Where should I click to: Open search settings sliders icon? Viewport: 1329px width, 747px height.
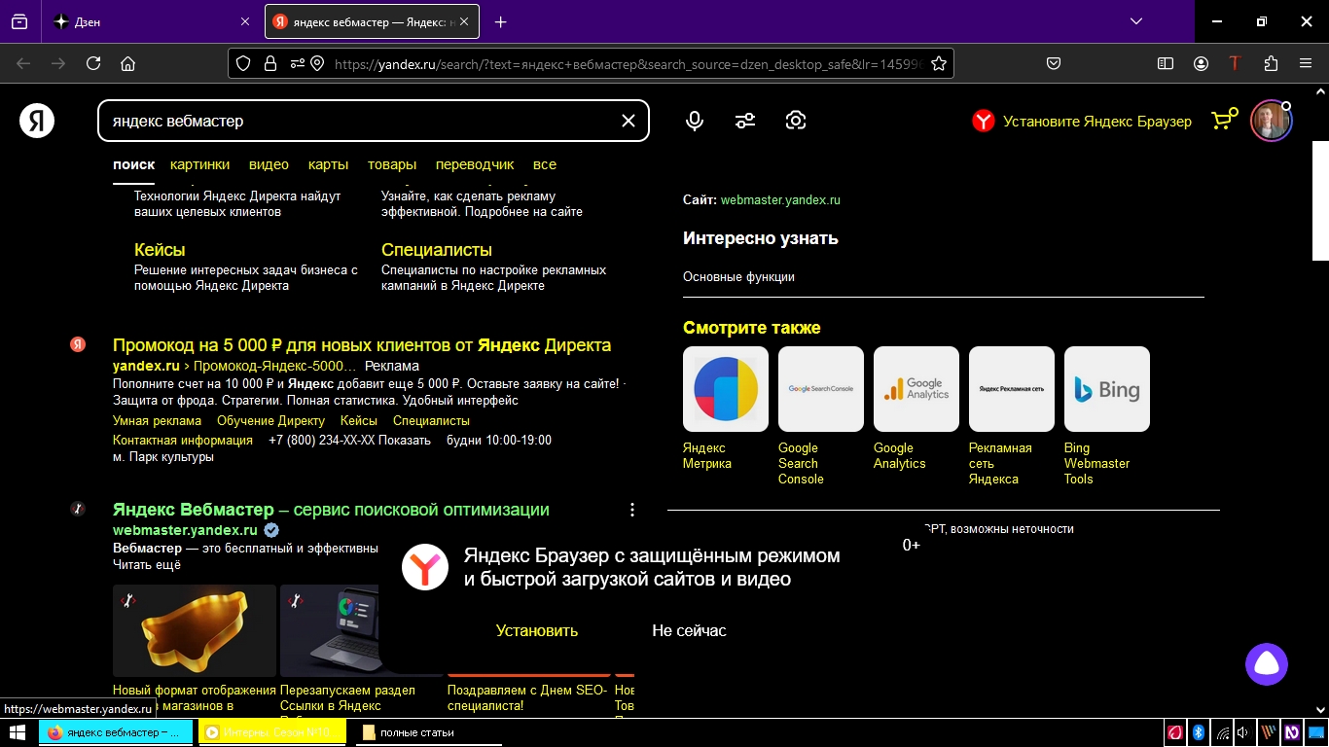[745, 121]
